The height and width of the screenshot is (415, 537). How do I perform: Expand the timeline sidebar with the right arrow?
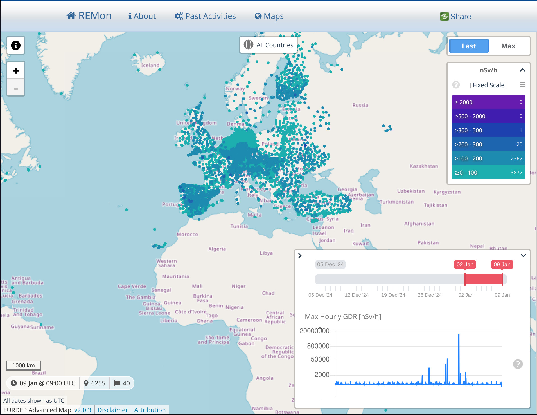tap(300, 255)
